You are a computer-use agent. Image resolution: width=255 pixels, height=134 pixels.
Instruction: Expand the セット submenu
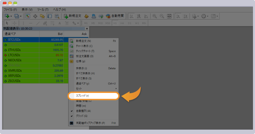[94, 89]
